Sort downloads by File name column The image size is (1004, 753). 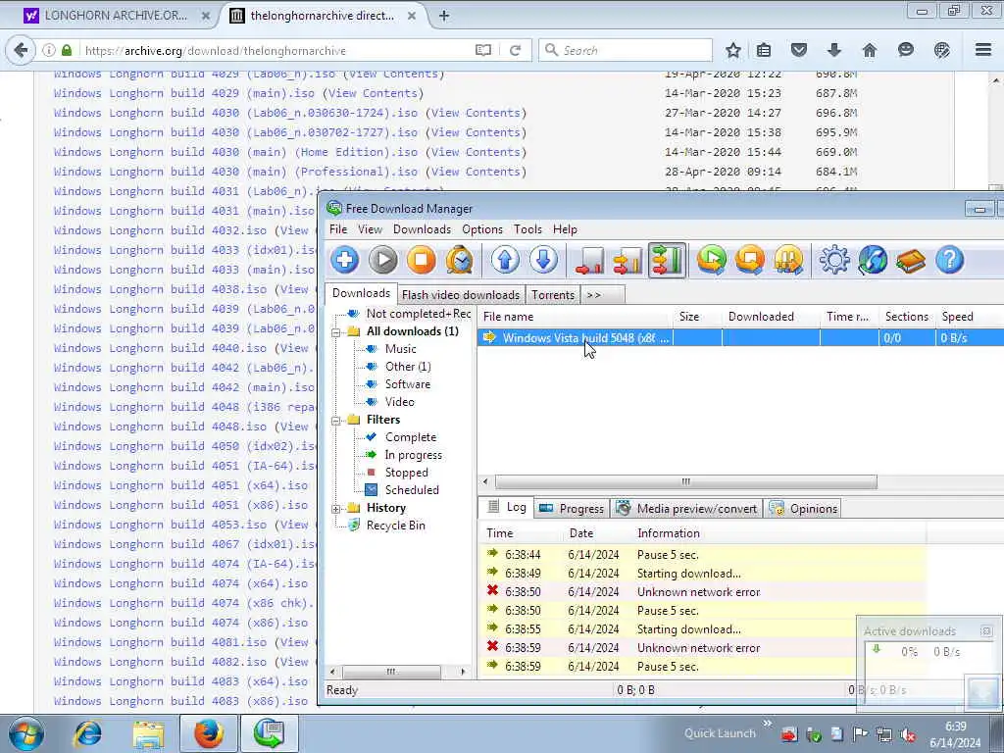(575, 317)
